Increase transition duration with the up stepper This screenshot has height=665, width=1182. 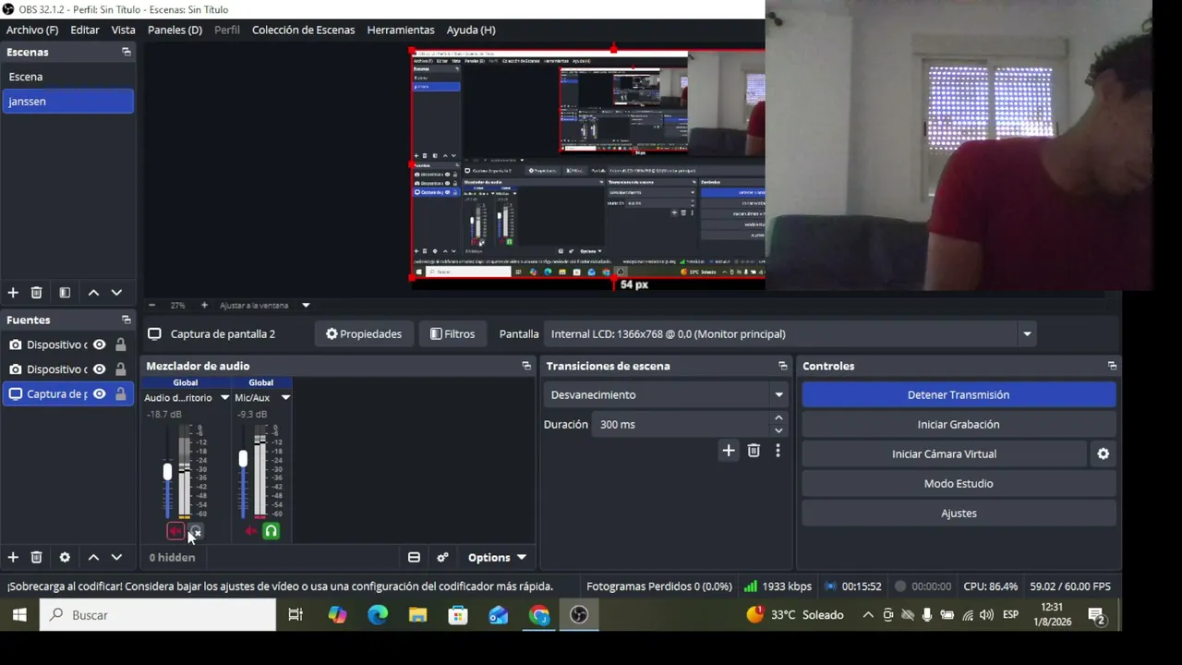778,418
